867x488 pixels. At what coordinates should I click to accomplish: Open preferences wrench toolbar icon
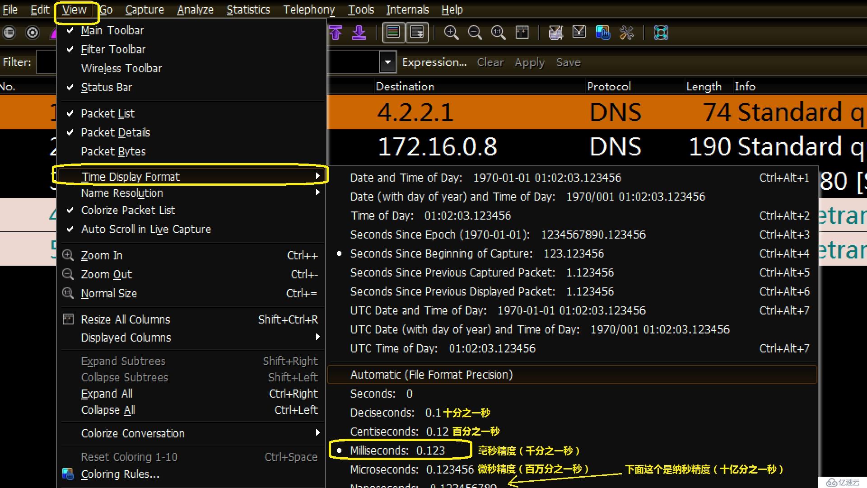click(x=627, y=33)
